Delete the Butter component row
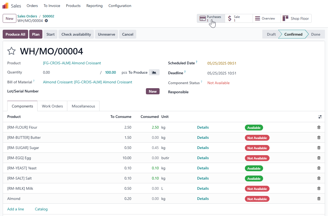The height and width of the screenshot is (216, 328). coord(319,137)
